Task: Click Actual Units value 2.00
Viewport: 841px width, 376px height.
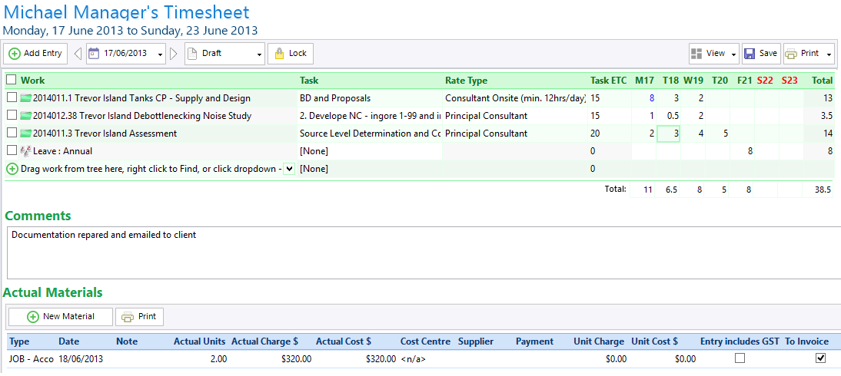Action: tap(218, 359)
